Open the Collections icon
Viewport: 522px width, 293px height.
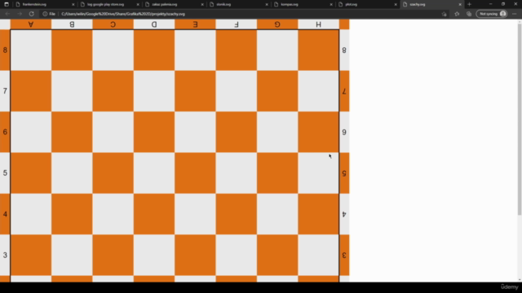(469, 14)
